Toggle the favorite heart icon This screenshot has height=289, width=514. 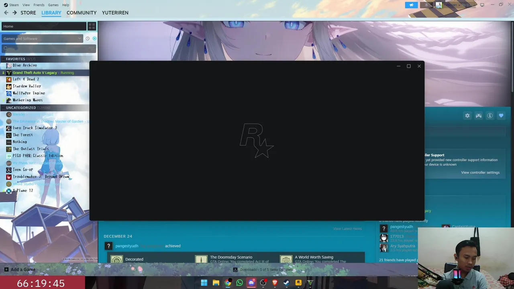[x=501, y=116]
